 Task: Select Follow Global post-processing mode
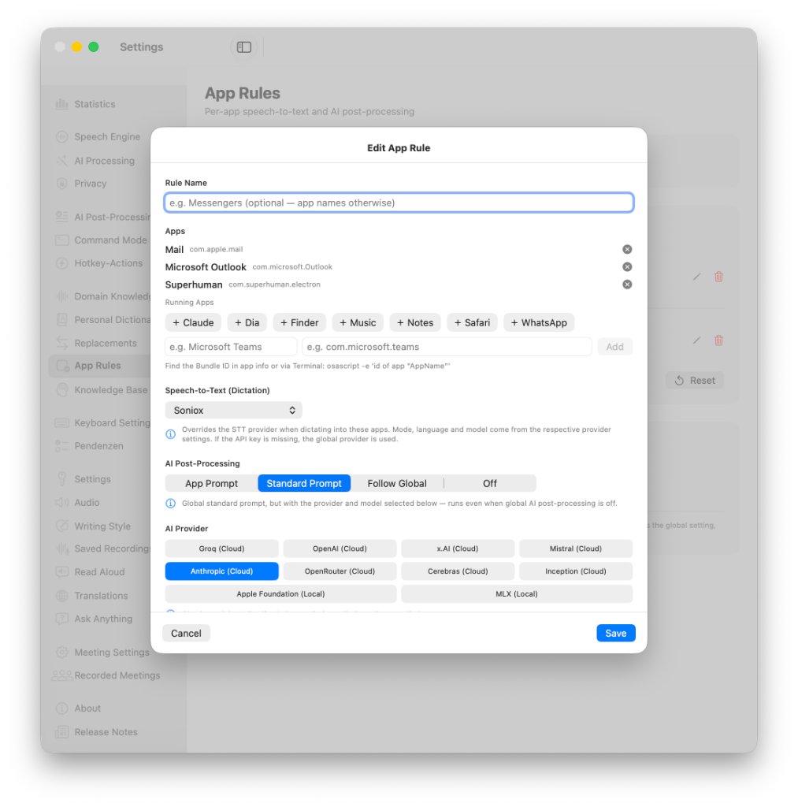coord(397,483)
